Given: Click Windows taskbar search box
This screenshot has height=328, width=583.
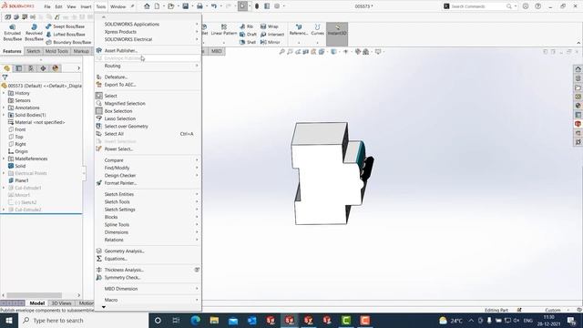Looking at the screenshot, I should [x=83, y=320].
